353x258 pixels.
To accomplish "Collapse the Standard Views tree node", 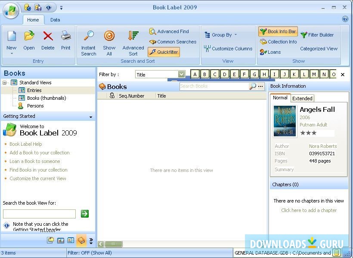I will tap(4, 83).
